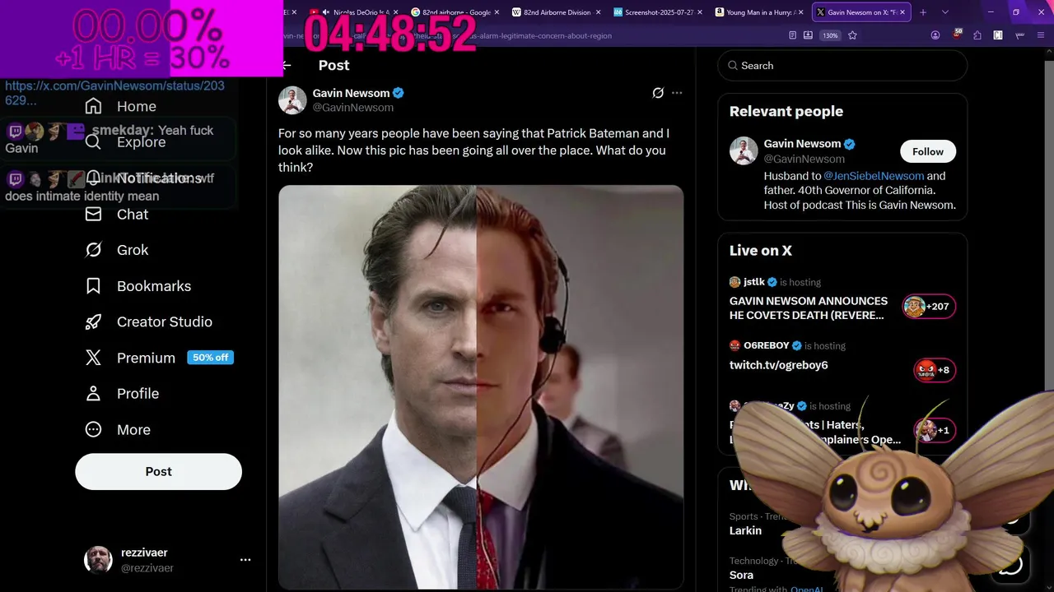Open Bookmarks in the sidebar
This screenshot has height=592, width=1054.
138,286
